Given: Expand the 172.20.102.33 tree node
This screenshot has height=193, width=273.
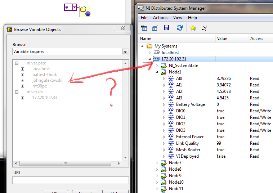Looking at the screenshot, I should pos(22,98).
